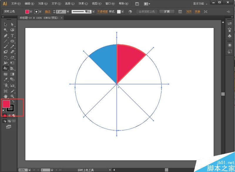Screen dimensions: 235x172
Task: Open the stroke weight dropdown
Action: click(68, 12)
